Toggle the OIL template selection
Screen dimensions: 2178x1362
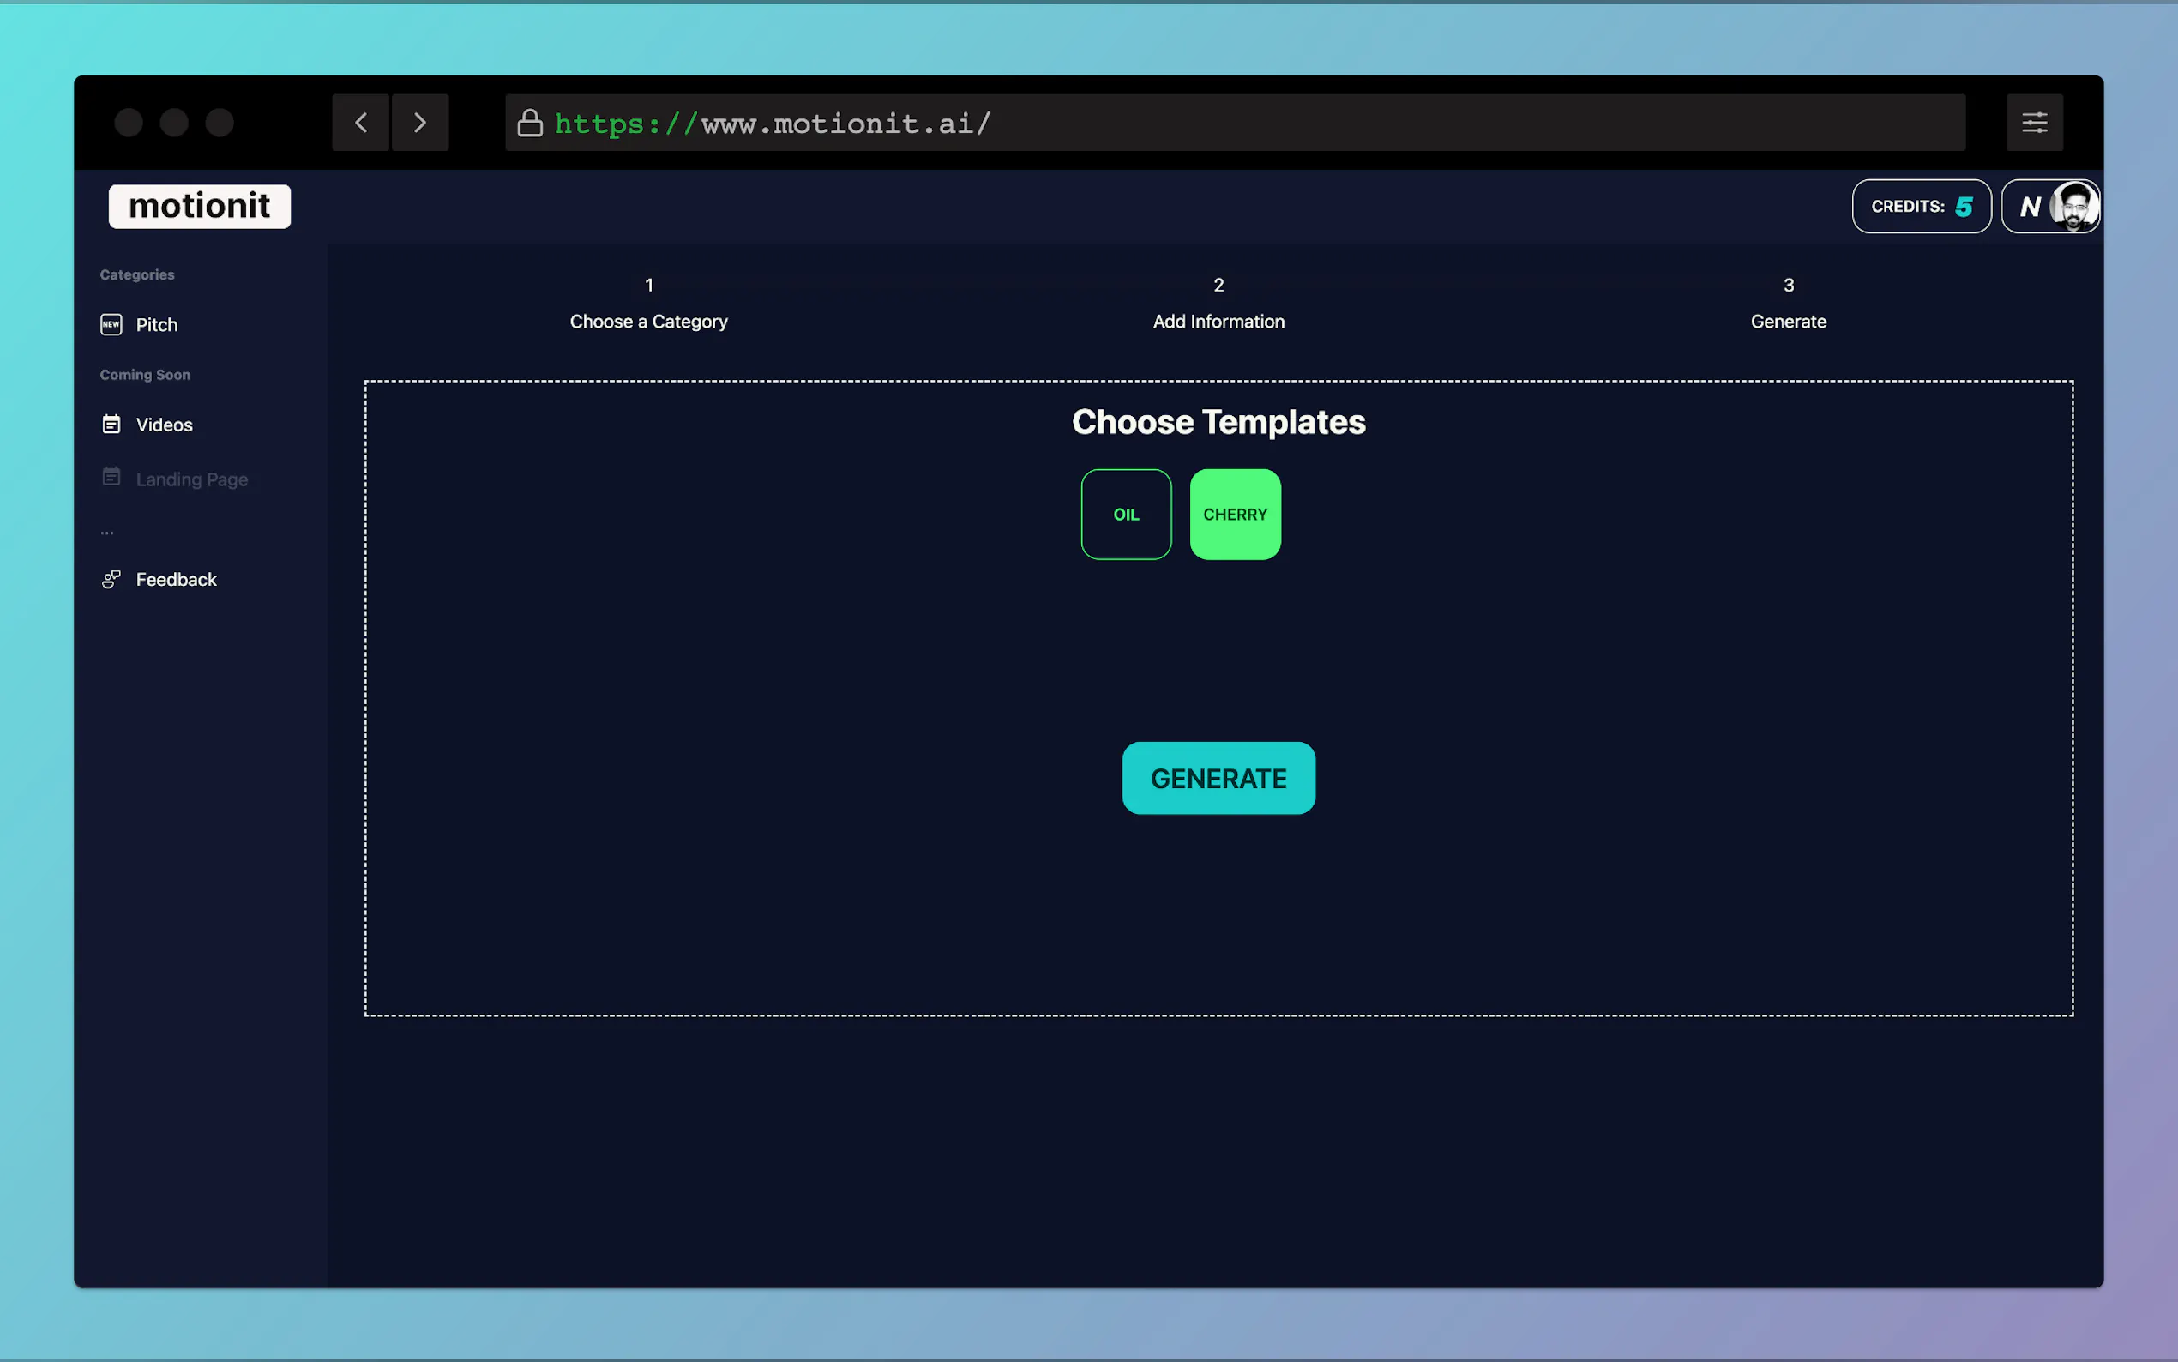tap(1126, 514)
